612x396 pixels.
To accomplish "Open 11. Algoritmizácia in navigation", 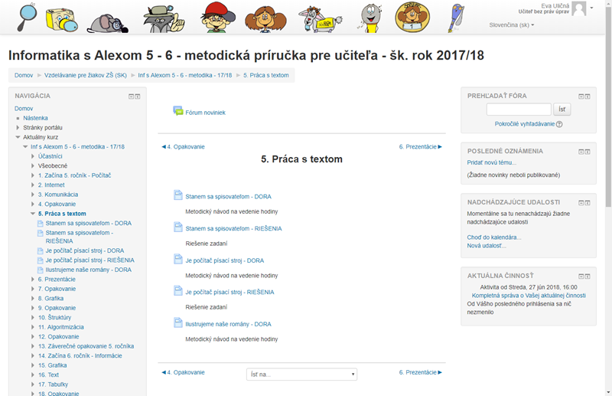I will [61, 327].
